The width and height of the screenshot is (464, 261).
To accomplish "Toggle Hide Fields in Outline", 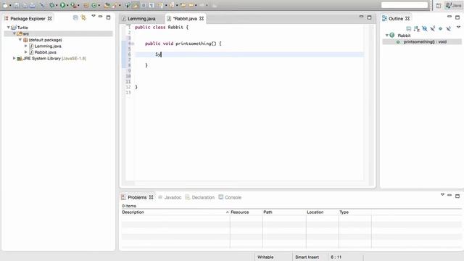I will coord(425,29).
